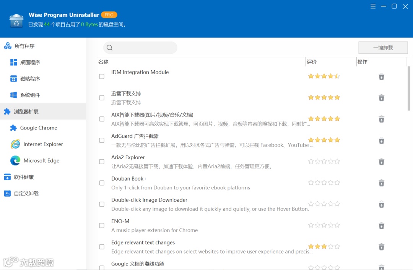Screen dimensions: 413x270
Task: Click trash icon for AIX智能下载器
Action: (x=381, y=119)
